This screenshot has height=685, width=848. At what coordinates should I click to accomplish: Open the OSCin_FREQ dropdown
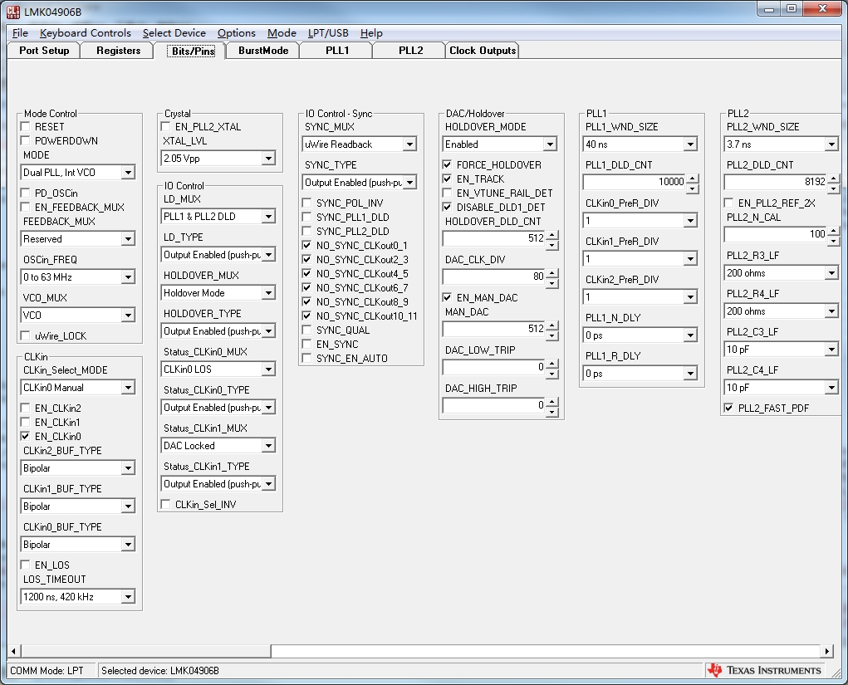tap(78, 277)
